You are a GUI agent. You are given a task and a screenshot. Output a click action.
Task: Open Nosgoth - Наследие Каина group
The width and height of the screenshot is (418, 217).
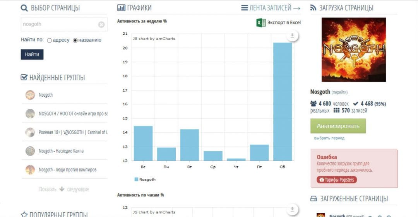(61, 151)
